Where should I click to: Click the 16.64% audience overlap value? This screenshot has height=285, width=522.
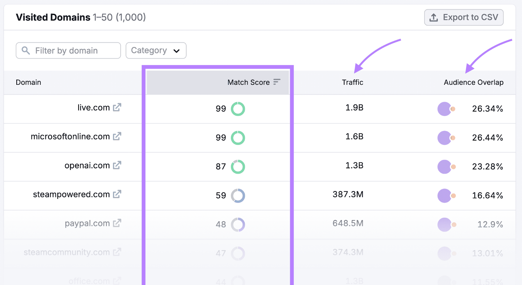(x=487, y=196)
